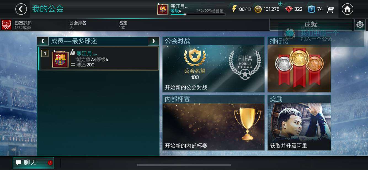Tap the red gem currency icon
Image resolution: width=368 pixels, height=170 pixels.
click(x=289, y=9)
